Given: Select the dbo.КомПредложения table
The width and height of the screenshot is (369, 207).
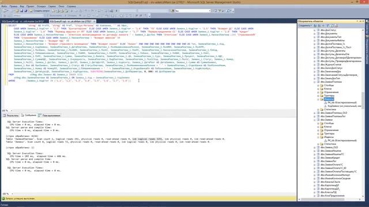Looking at the screenshot, I should point(332,195).
